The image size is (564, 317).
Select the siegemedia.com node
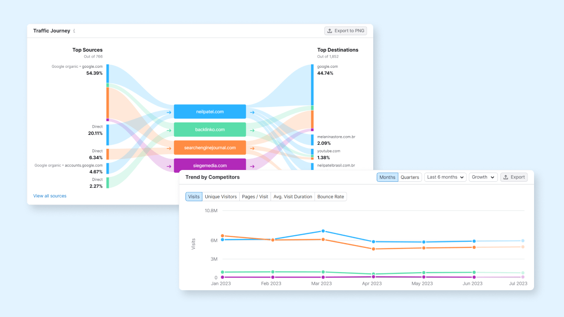click(x=210, y=166)
